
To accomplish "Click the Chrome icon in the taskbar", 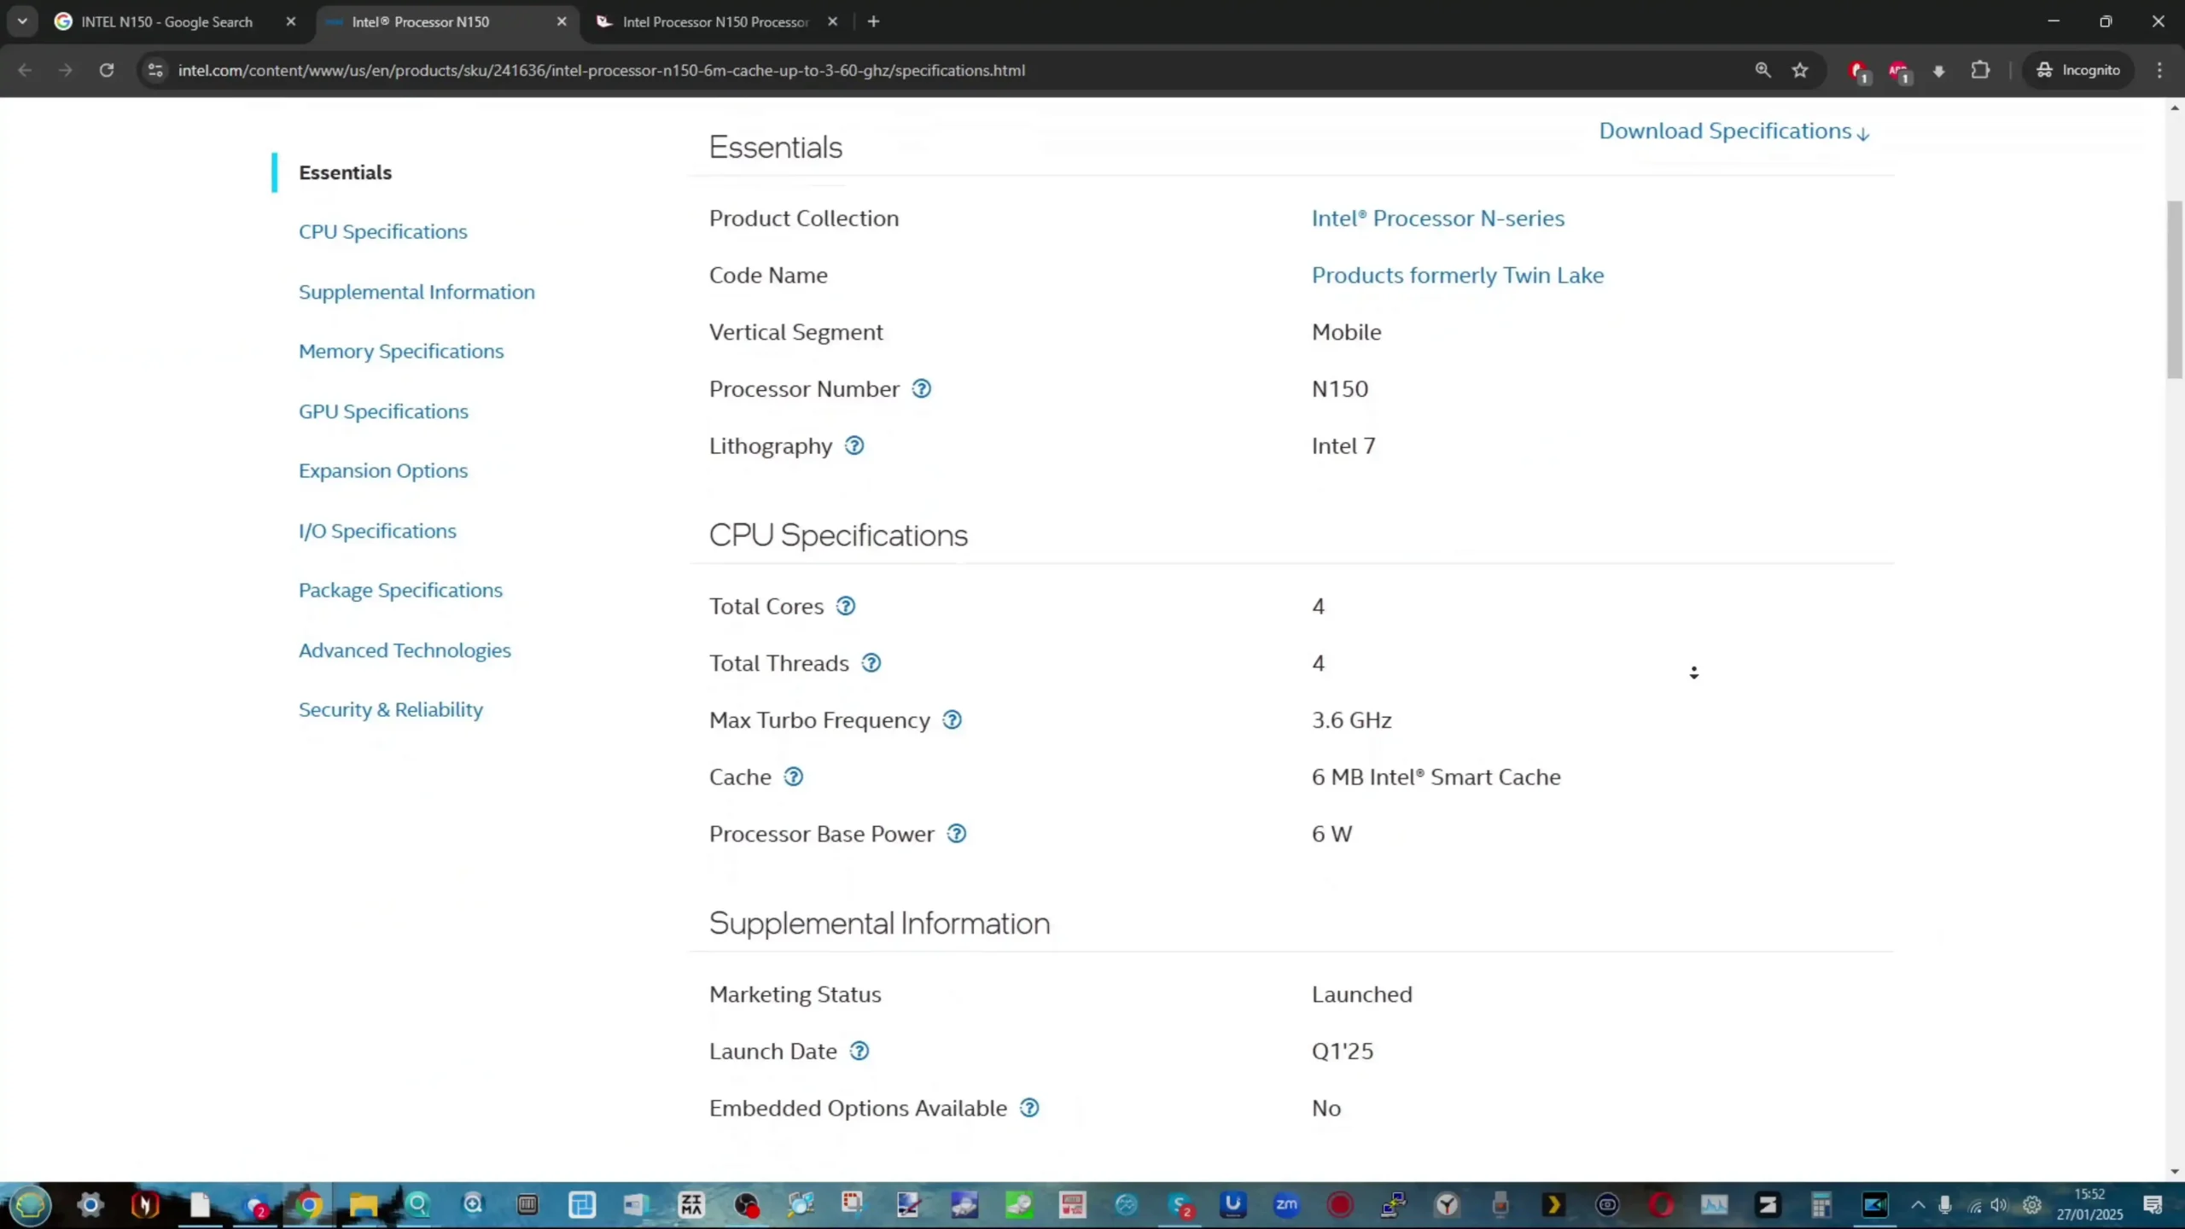I will [309, 1205].
